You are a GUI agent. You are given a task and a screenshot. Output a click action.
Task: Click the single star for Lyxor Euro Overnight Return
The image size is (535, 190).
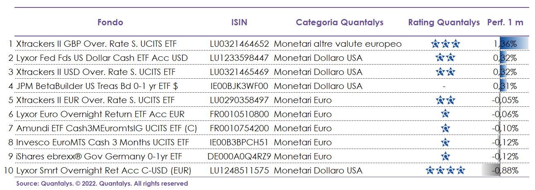click(445, 114)
